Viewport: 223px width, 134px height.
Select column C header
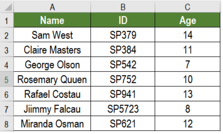[x=187, y=7]
